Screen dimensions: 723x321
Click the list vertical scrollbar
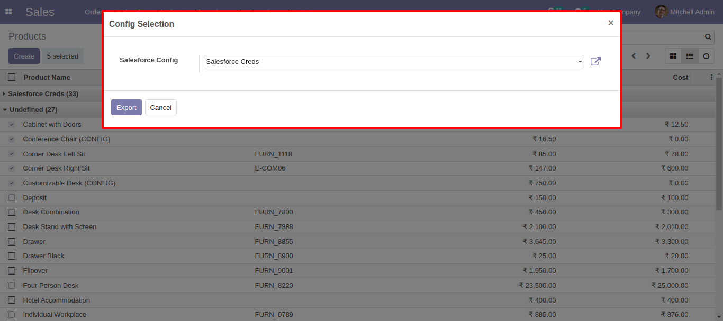point(719,143)
